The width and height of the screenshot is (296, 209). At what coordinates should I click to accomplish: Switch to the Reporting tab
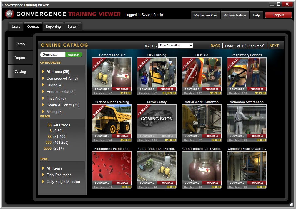[53, 27]
